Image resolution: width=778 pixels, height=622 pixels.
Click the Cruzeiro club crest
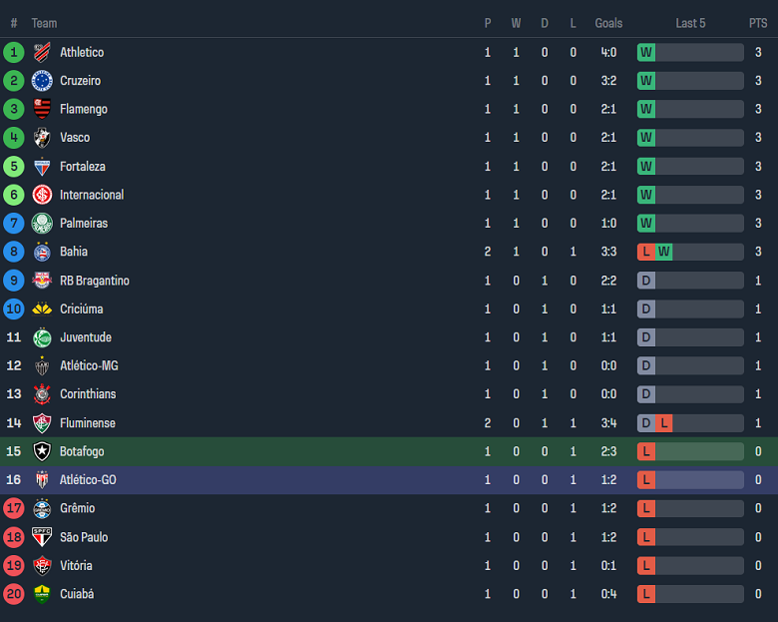(42, 81)
